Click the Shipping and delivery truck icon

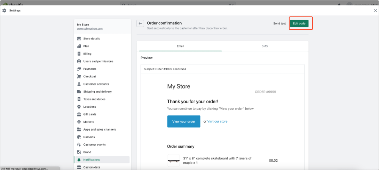point(79,91)
